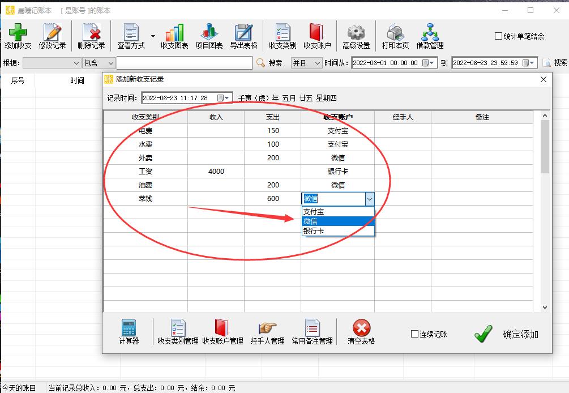Viewport: 569px width, 393px height.
Task: Click the 银行卡 account cell in 工资 row
Action: click(x=337, y=171)
